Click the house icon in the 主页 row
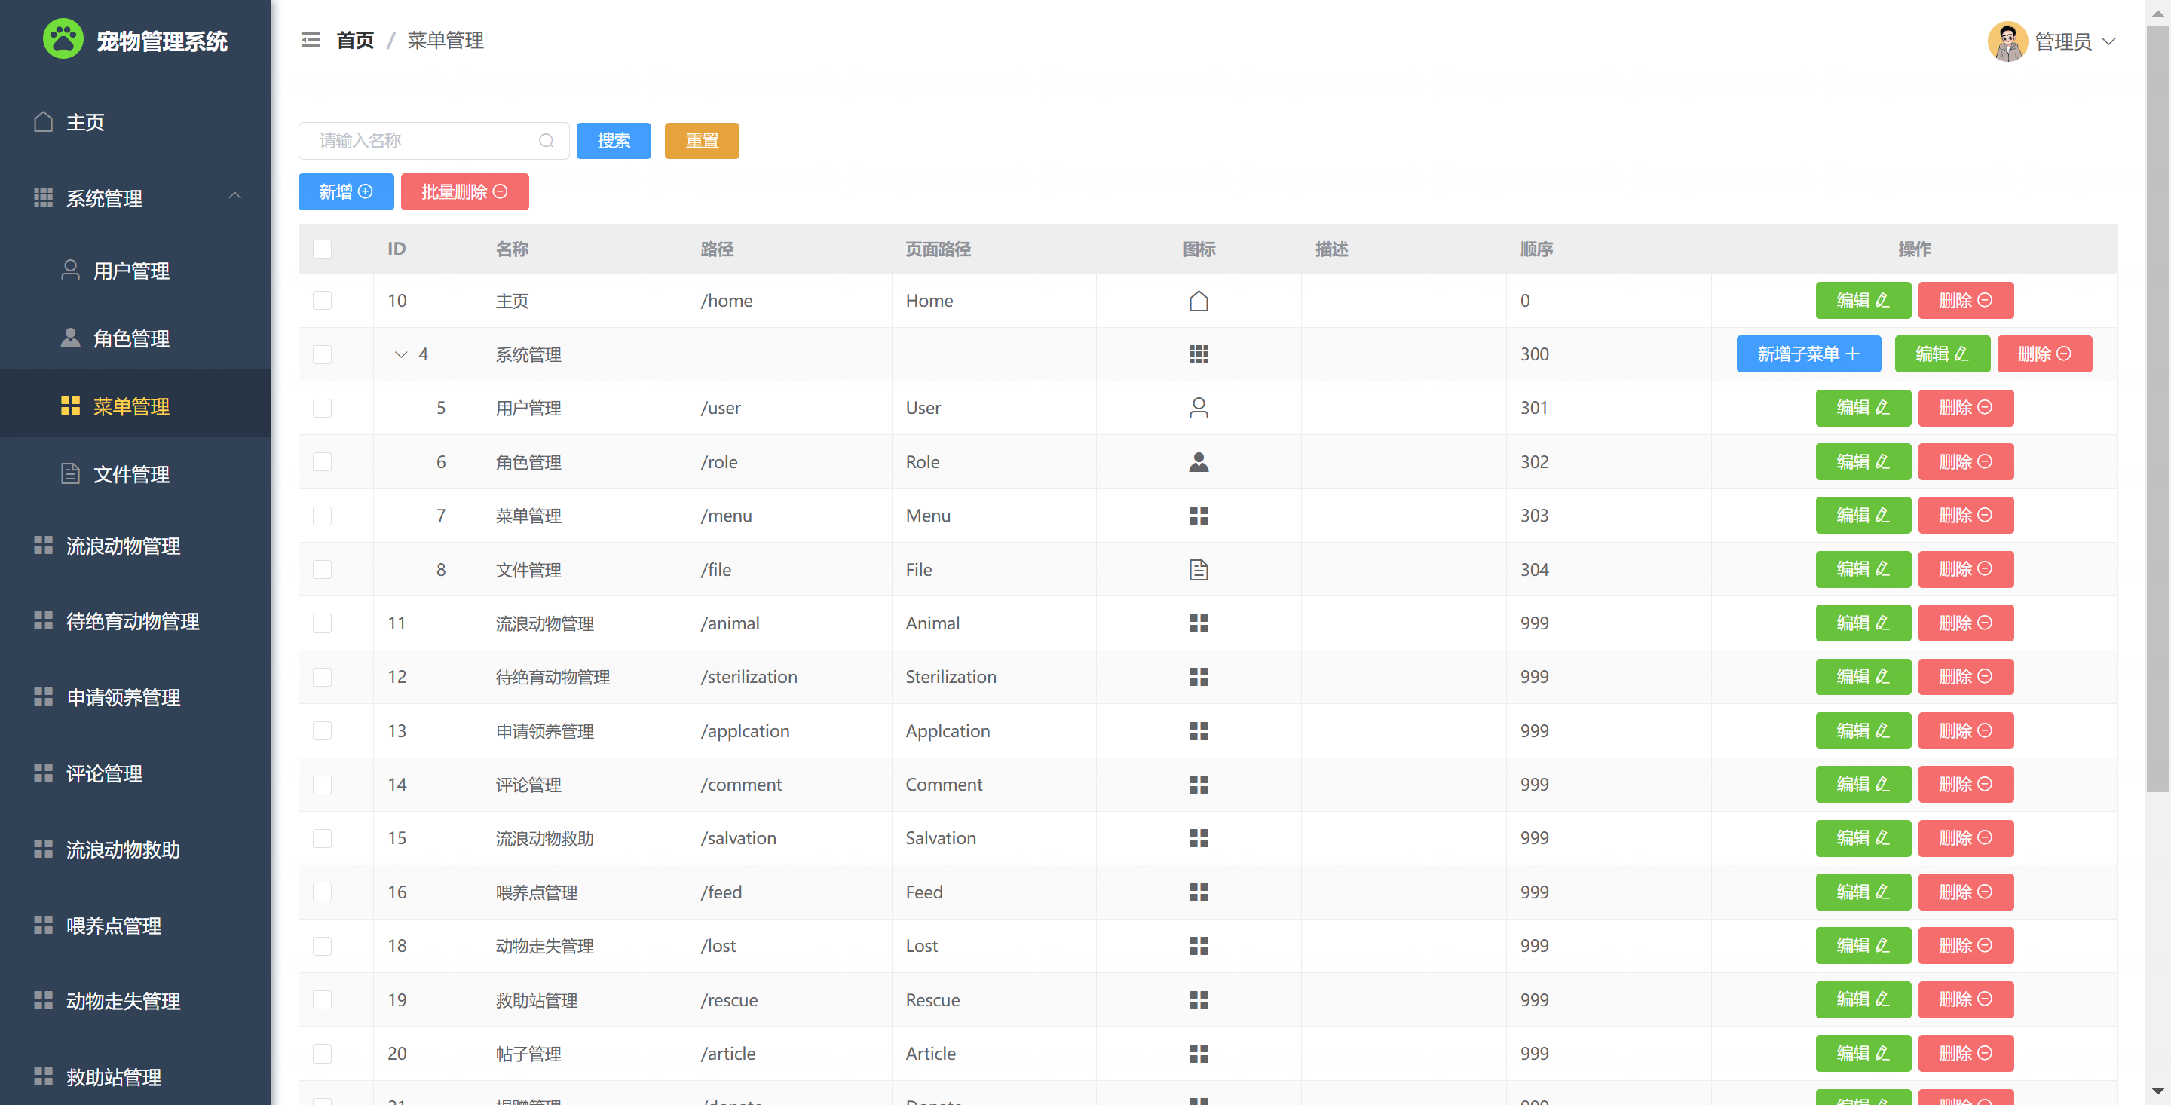Screen dimensions: 2171x1105 pyautogui.click(x=1198, y=301)
